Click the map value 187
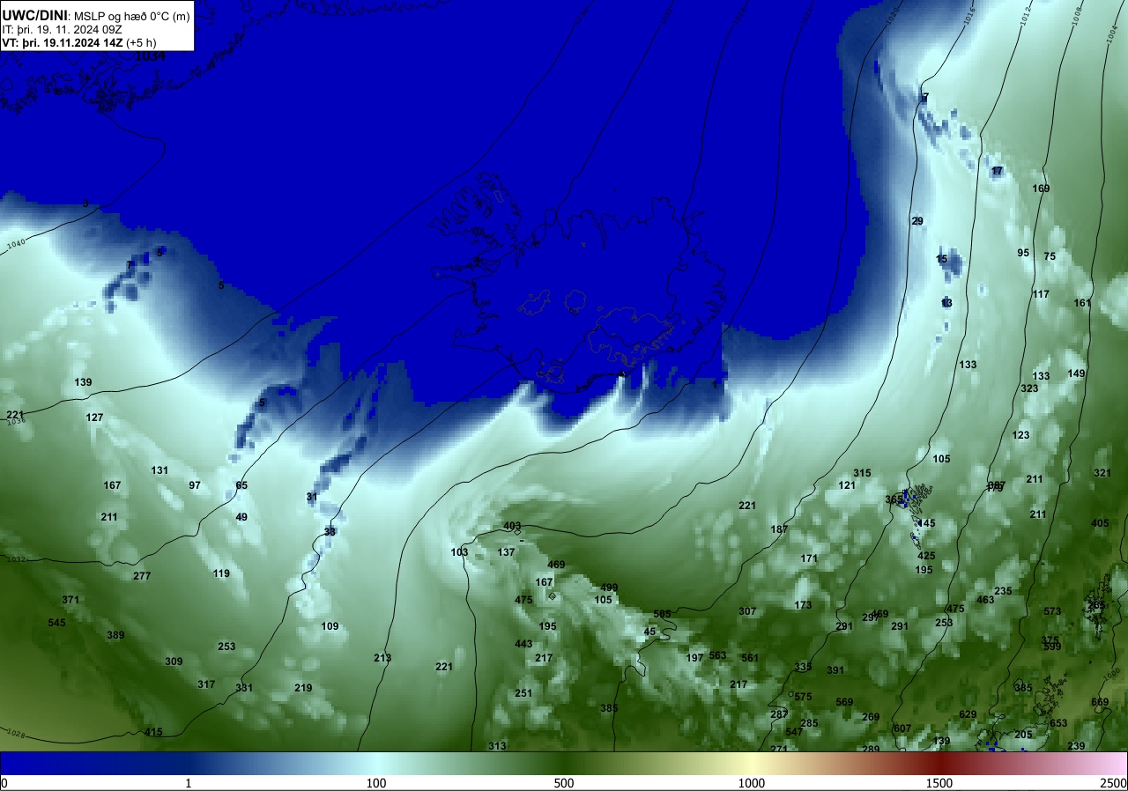 click(x=779, y=529)
